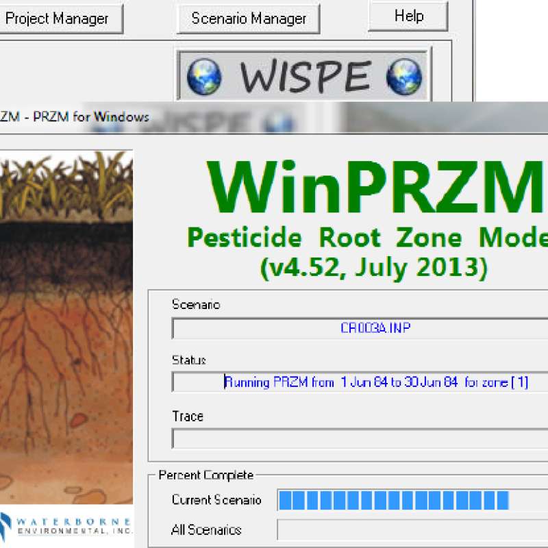Click the '(v4.52, July 2013)' version text

374,267
